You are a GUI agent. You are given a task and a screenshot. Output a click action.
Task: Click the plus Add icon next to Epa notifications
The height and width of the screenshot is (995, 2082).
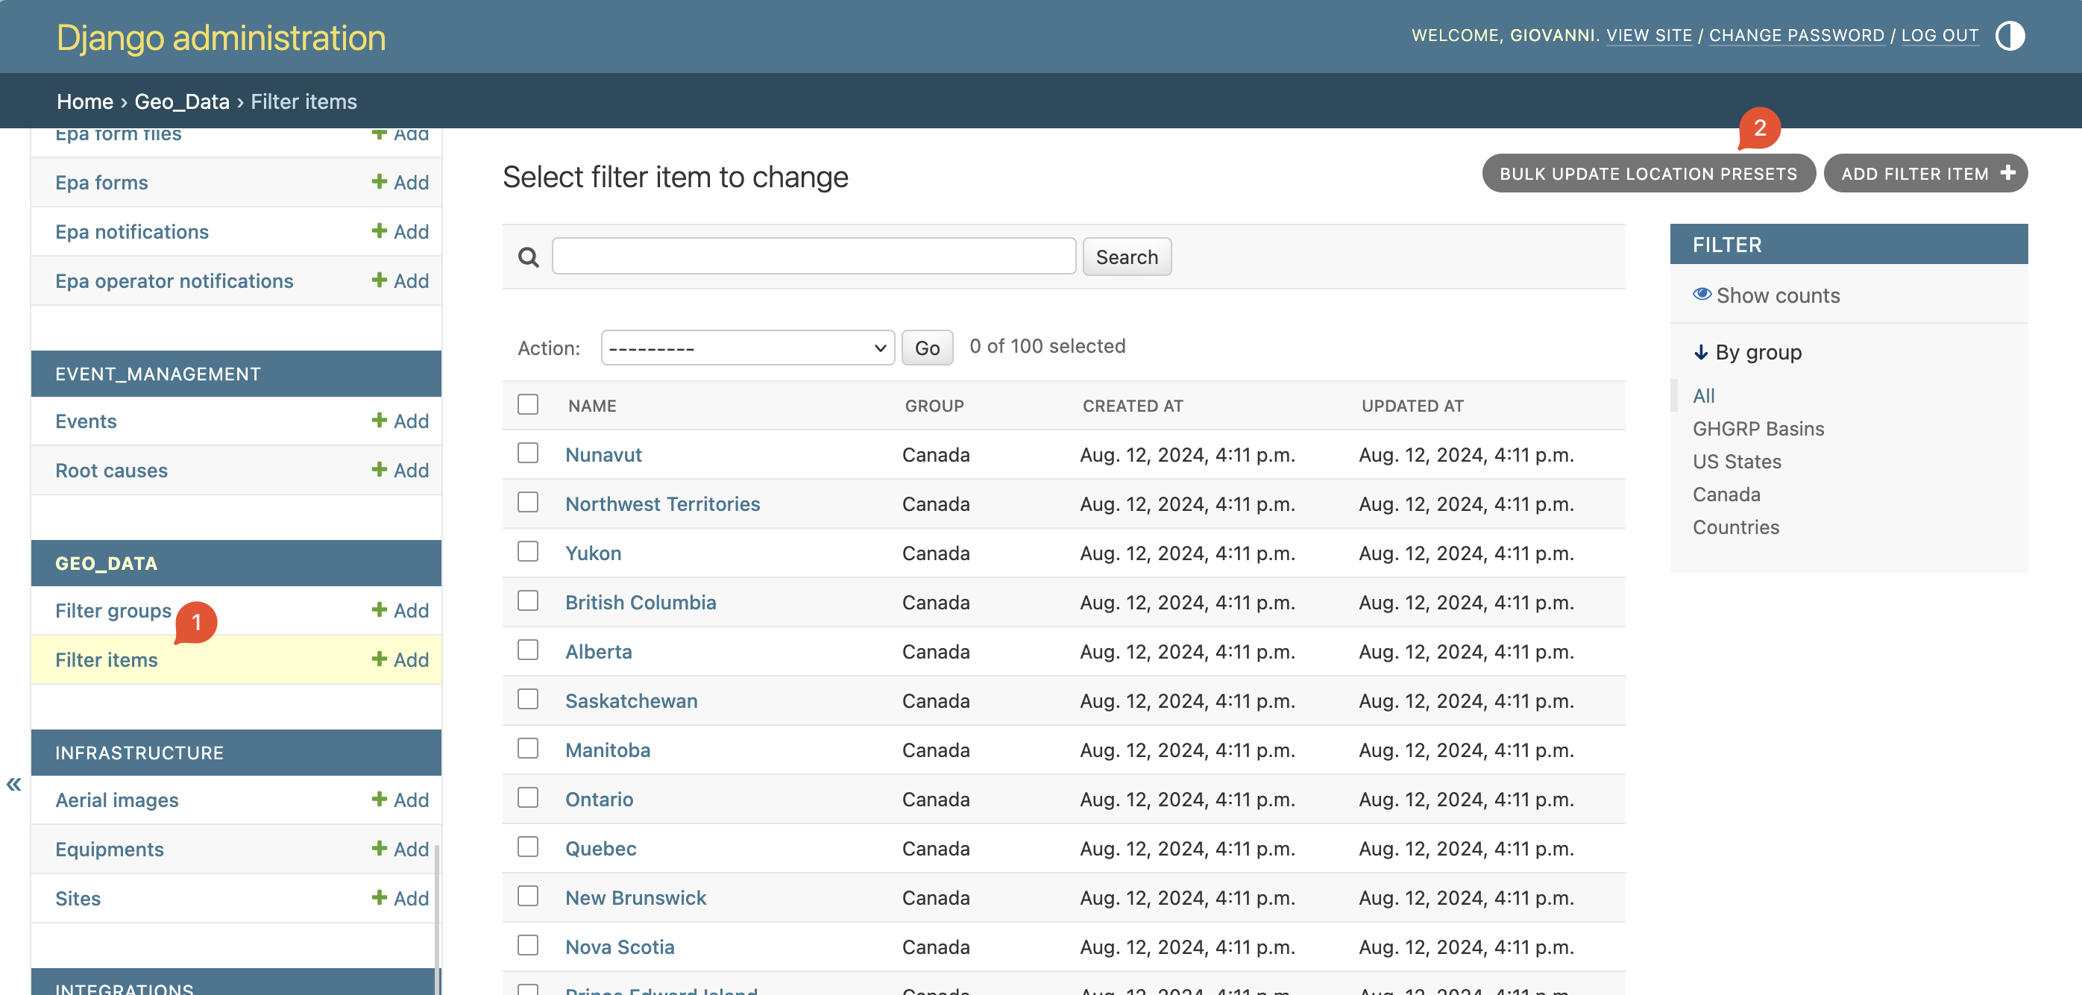click(x=379, y=230)
